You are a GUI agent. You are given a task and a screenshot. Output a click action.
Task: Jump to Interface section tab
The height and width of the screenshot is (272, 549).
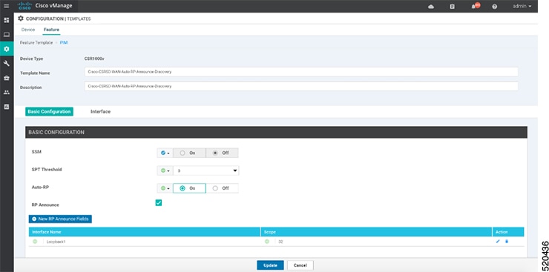100,111
